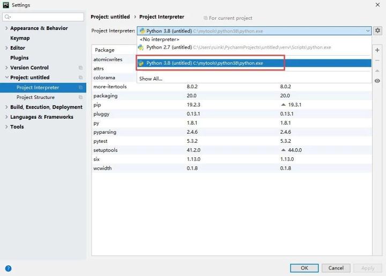The width and height of the screenshot is (386, 276).
Task: Select Project Interpreter in sidebar
Action: 43,88
